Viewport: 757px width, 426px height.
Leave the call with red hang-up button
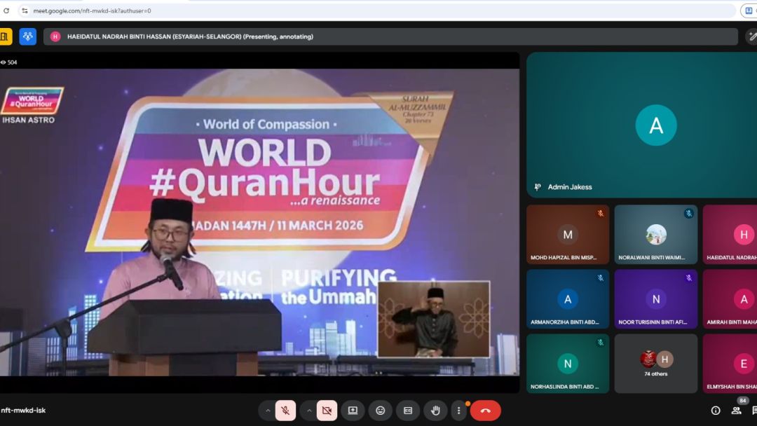coord(485,411)
